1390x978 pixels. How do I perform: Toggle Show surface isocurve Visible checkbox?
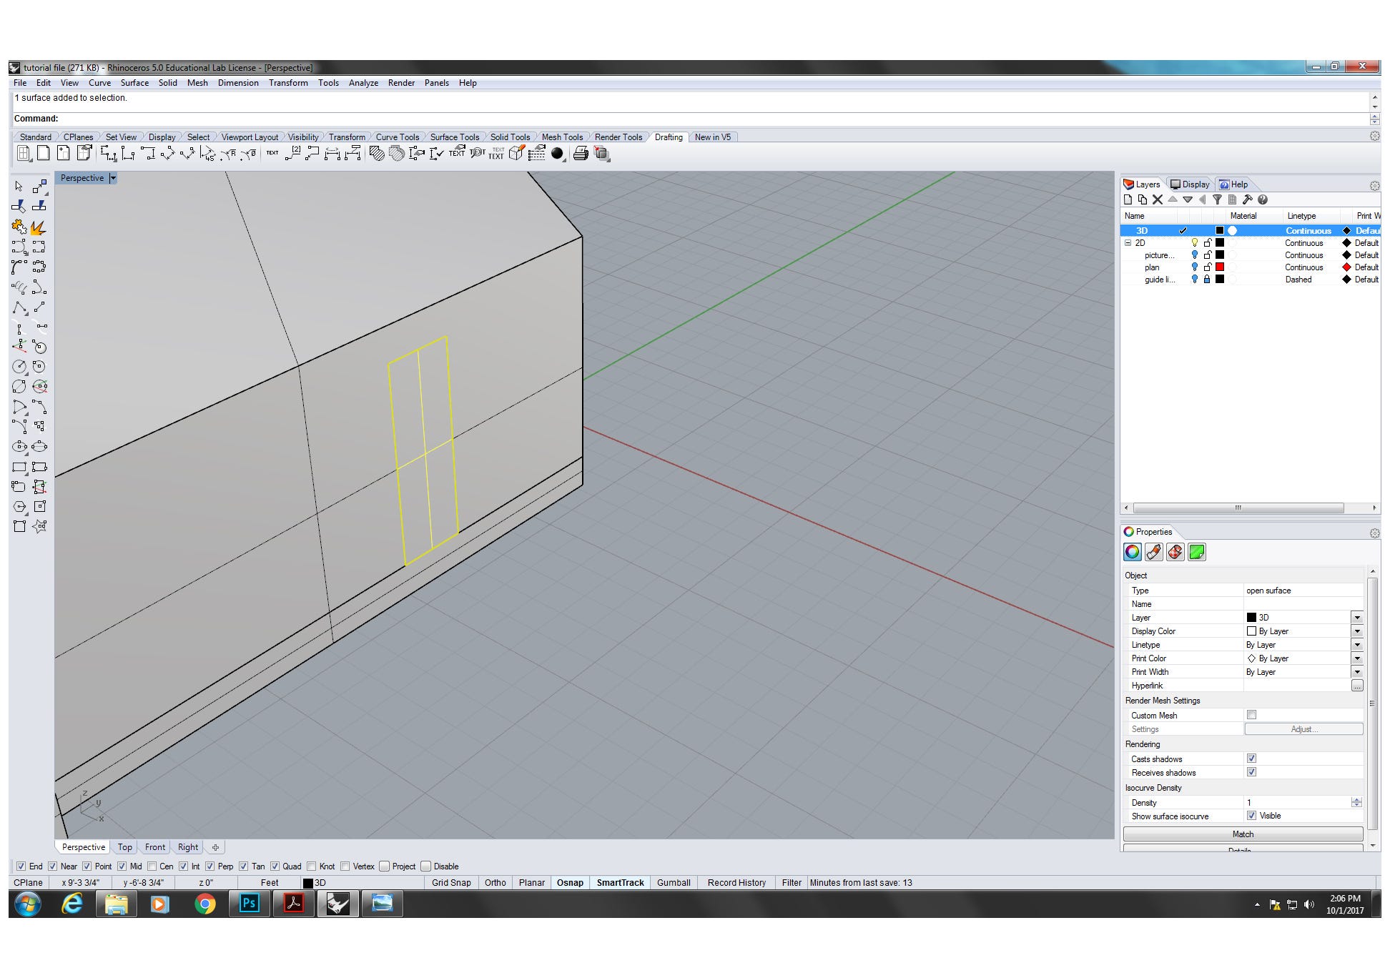[x=1251, y=816]
